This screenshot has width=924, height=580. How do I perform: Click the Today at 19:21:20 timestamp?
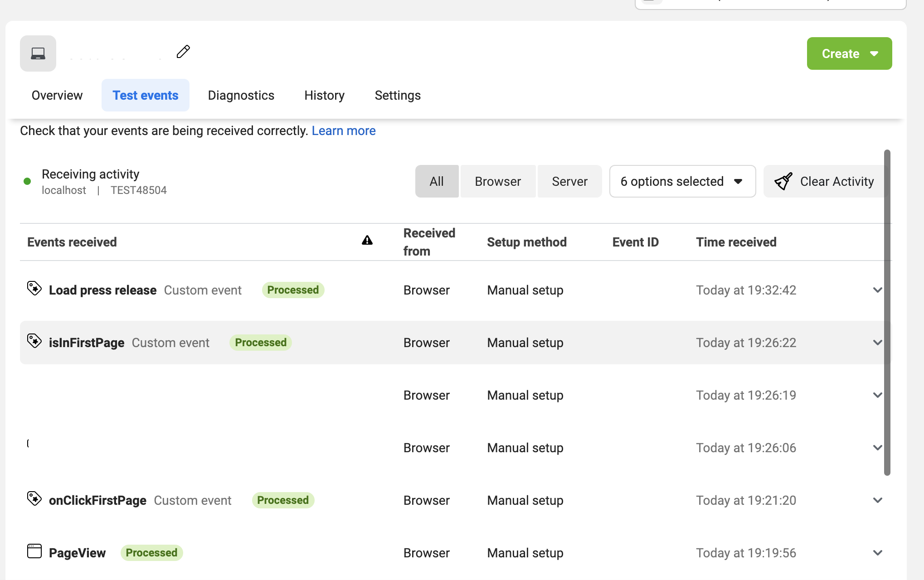tap(746, 500)
